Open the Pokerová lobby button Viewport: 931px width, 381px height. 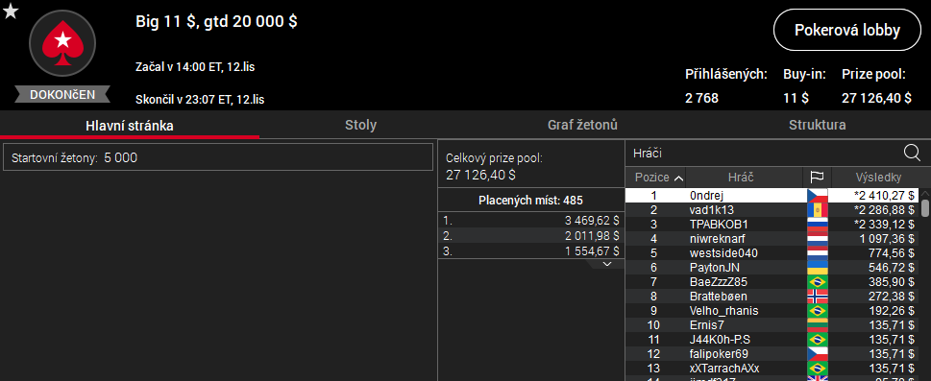847,31
